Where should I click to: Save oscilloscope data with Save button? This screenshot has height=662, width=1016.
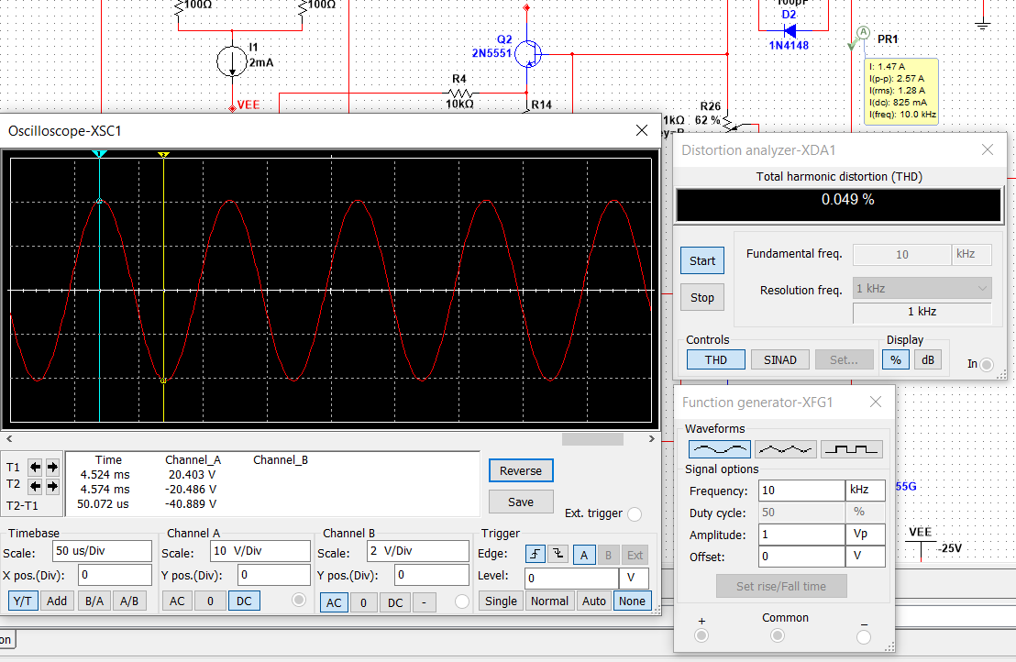521,502
